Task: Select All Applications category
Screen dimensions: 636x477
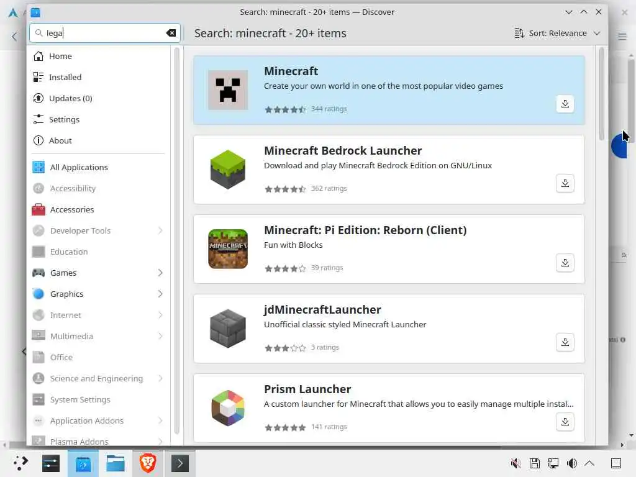Action: click(98, 167)
